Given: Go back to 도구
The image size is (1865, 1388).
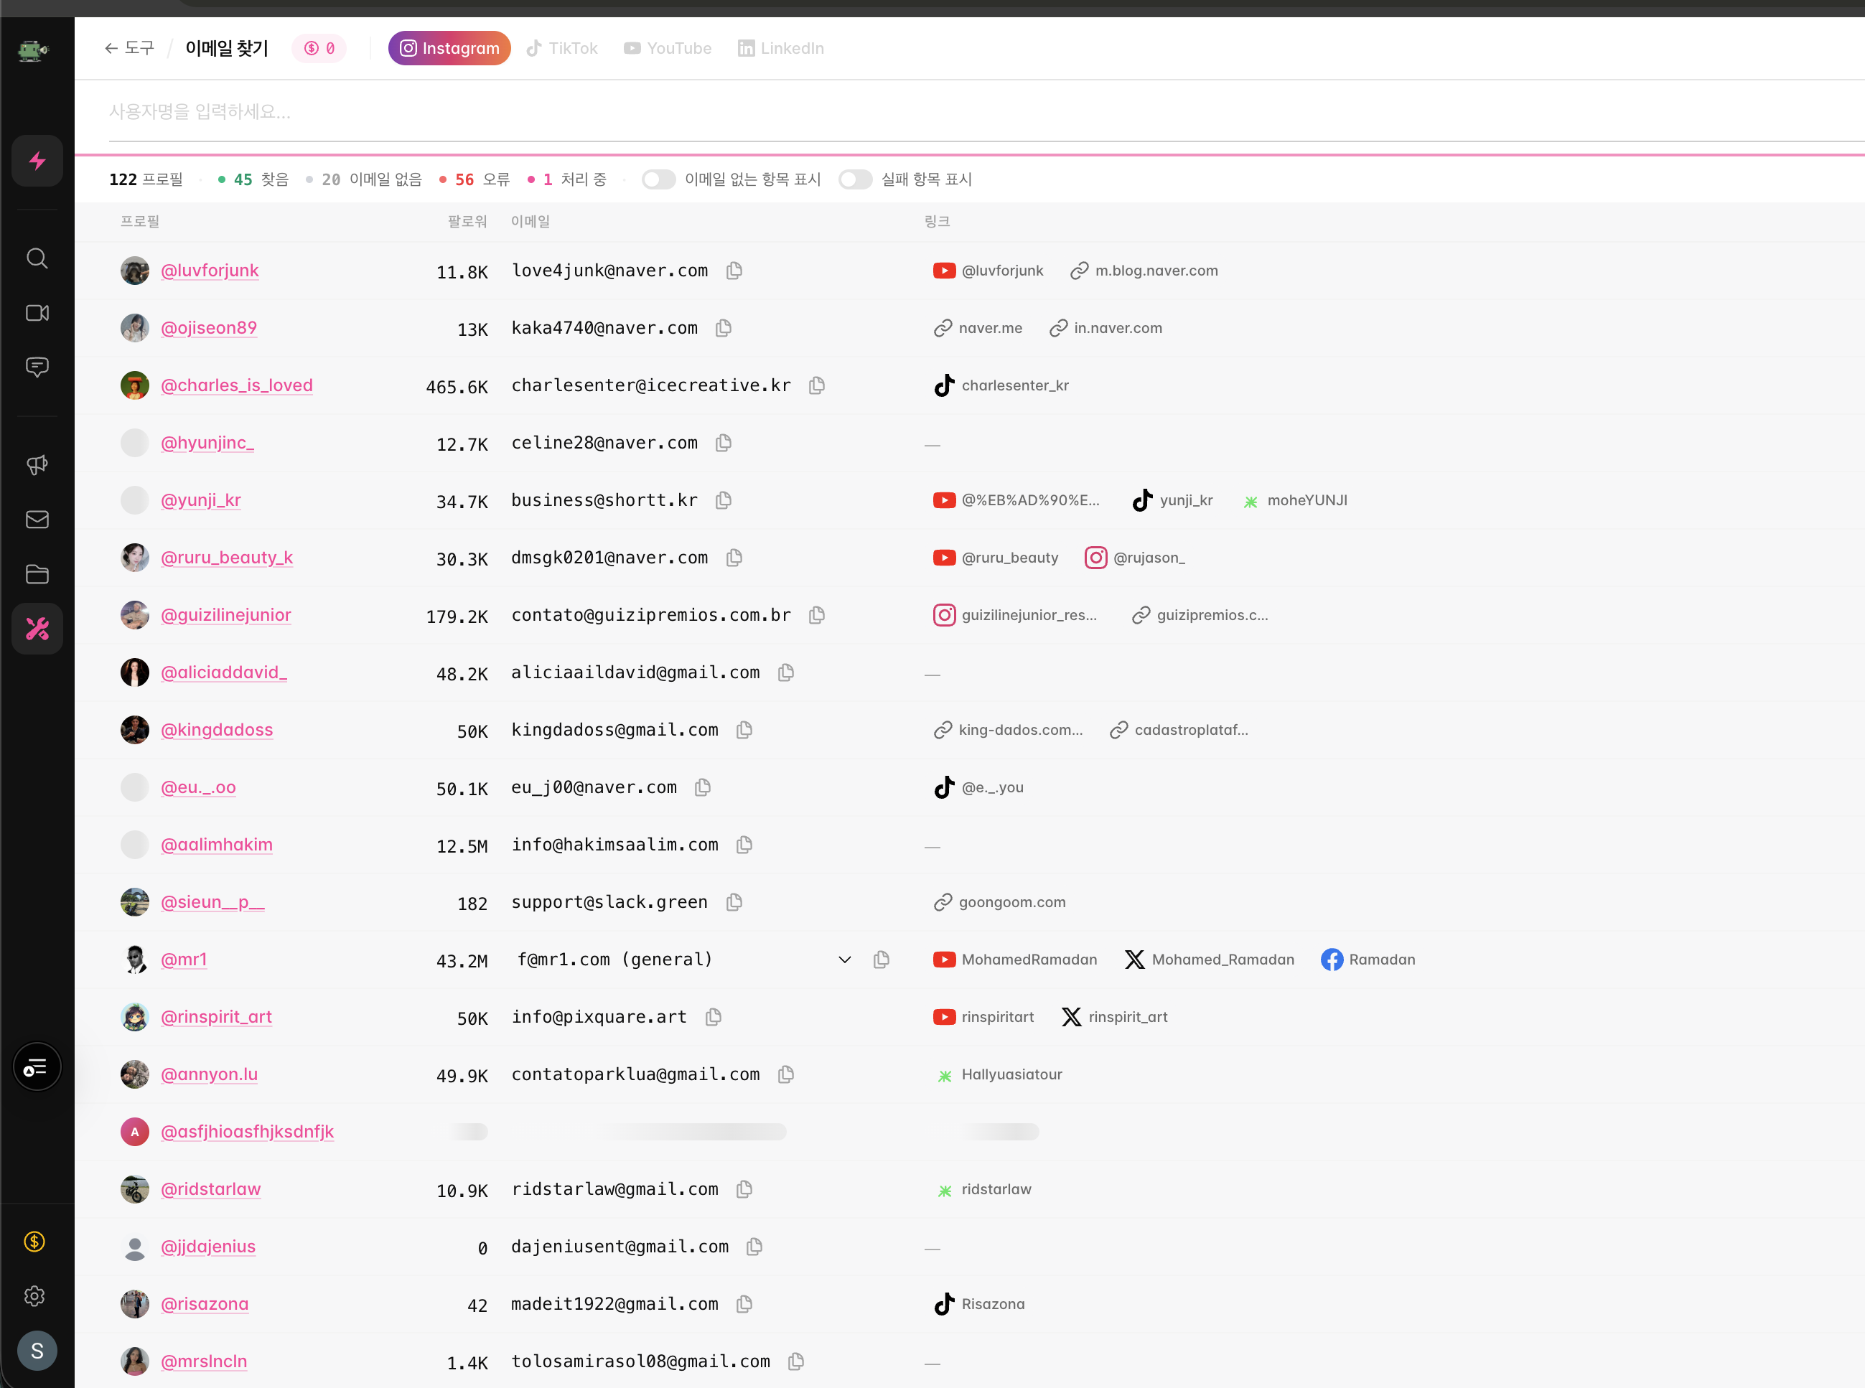Looking at the screenshot, I should pyautogui.click(x=129, y=48).
